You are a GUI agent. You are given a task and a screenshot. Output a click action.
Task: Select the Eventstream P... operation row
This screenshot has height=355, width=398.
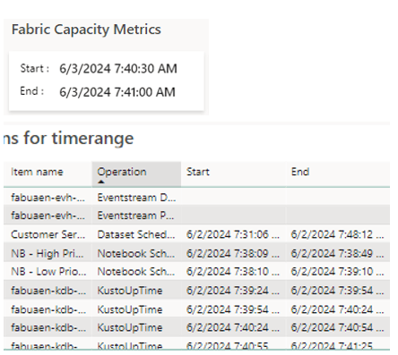click(196, 216)
